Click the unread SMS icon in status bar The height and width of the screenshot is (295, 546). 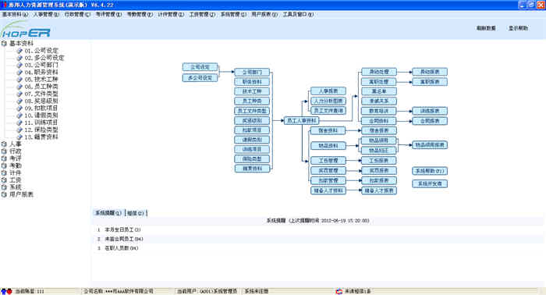(339, 291)
